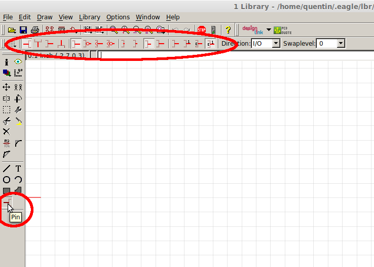Select the Delete X tool
This screenshot has height=267, width=374.
pos(7,131)
